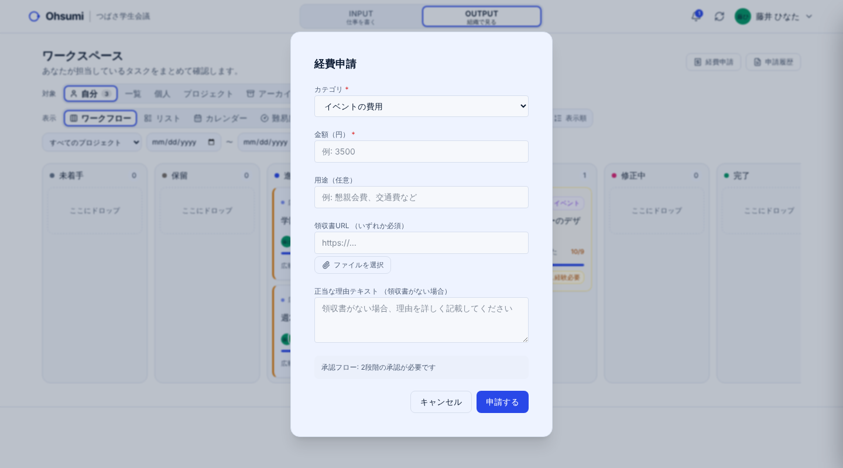This screenshot has width=843, height=468.
Task: Click the 領収書URL input field
Action: click(421, 243)
